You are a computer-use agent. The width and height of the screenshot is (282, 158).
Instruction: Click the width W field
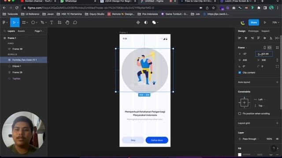pos(246,60)
